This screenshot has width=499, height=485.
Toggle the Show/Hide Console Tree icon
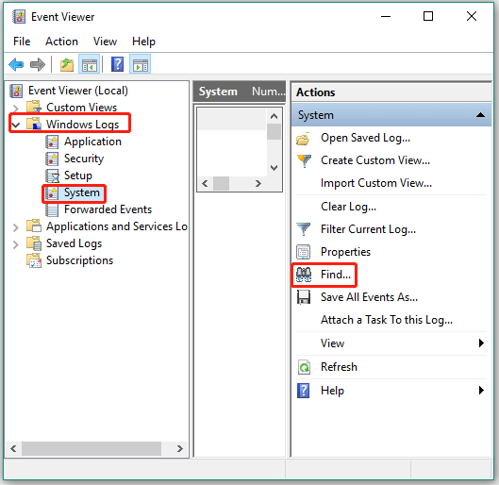[89, 64]
